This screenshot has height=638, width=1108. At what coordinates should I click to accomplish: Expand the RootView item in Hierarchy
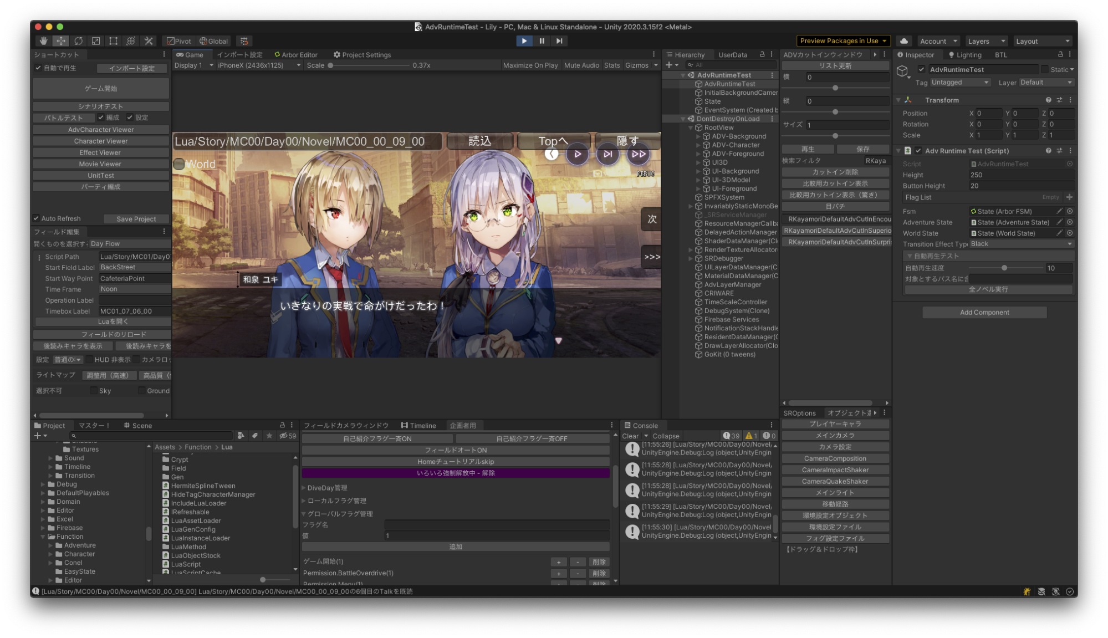point(690,127)
